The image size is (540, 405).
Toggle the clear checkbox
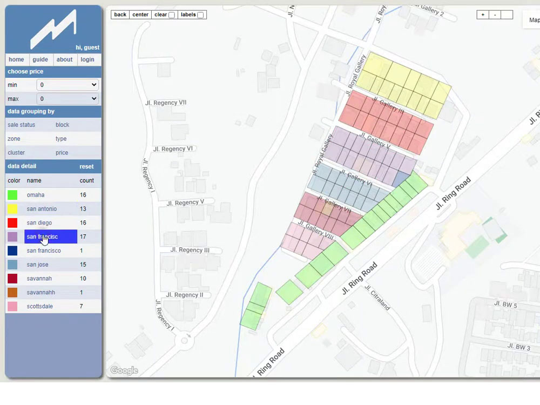172,15
